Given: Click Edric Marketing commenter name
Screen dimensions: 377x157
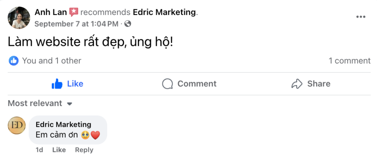Looking at the screenshot, I should coord(63,124).
